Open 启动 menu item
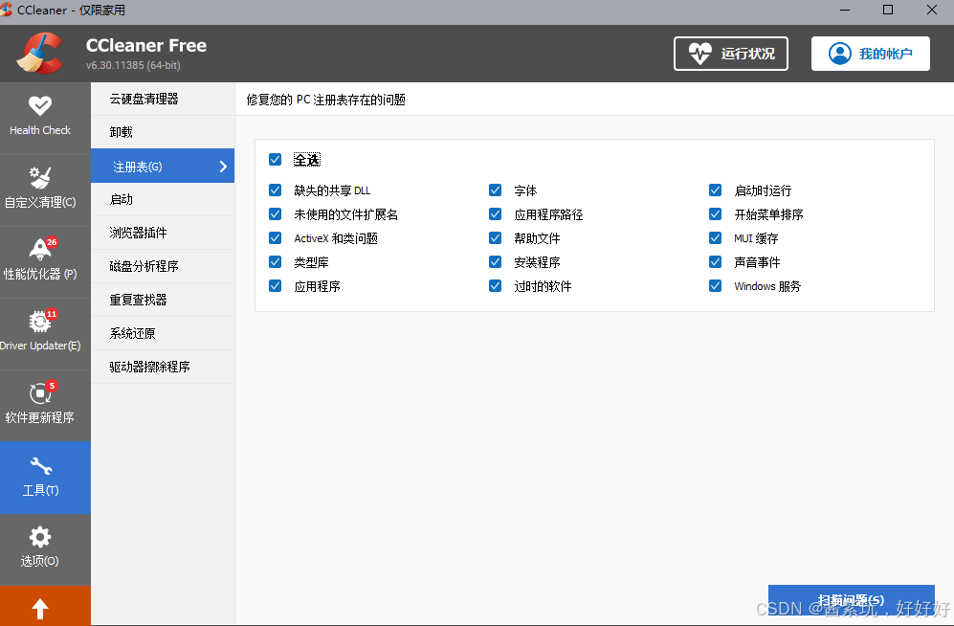The image size is (954, 626). pyautogui.click(x=163, y=199)
